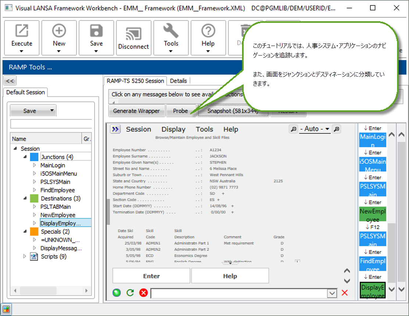The height and width of the screenshot is (316, 409).
Task: Select the i5OSMainMenu tree item
Action: pos(58,174)
